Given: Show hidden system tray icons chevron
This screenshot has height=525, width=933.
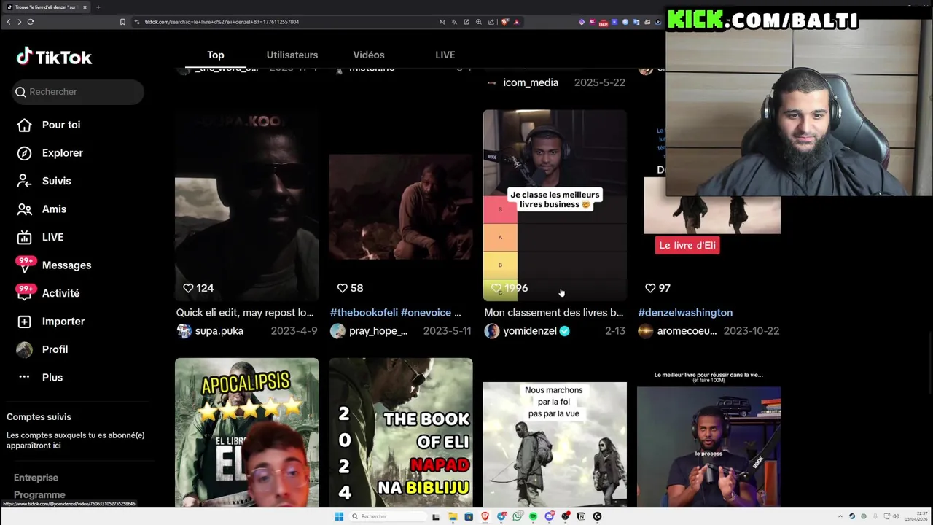Looking at the screenshot, I should 841,516.
